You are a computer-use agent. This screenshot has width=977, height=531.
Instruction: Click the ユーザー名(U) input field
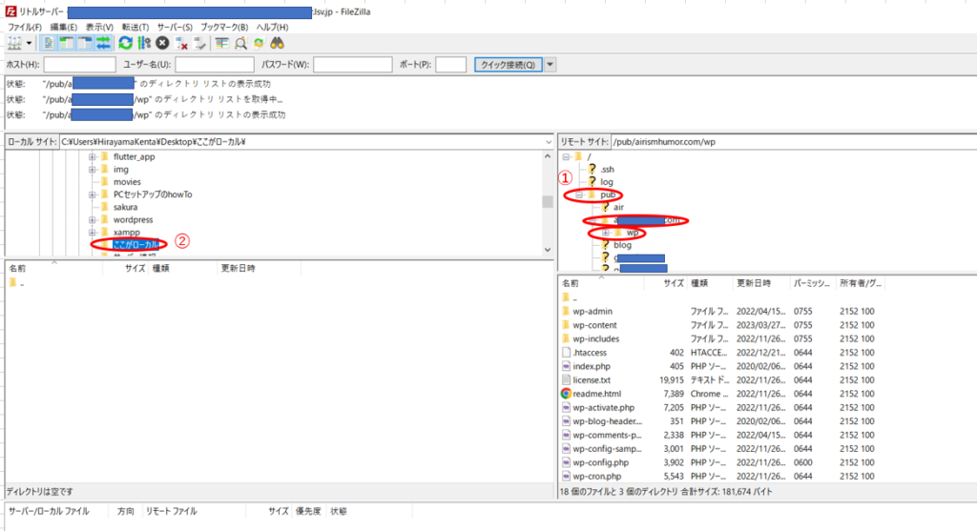(x=215, y=64)
